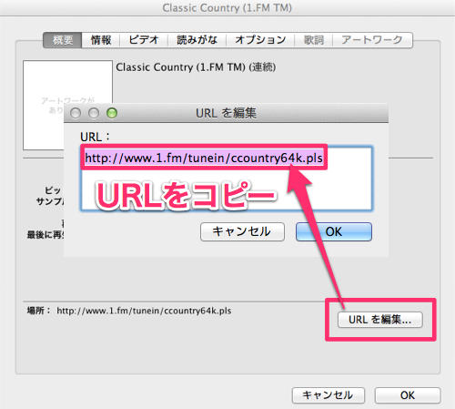Select the ビデオ tab
The height and width of the screenshot is (409, 455).
[x=144, y=40]
